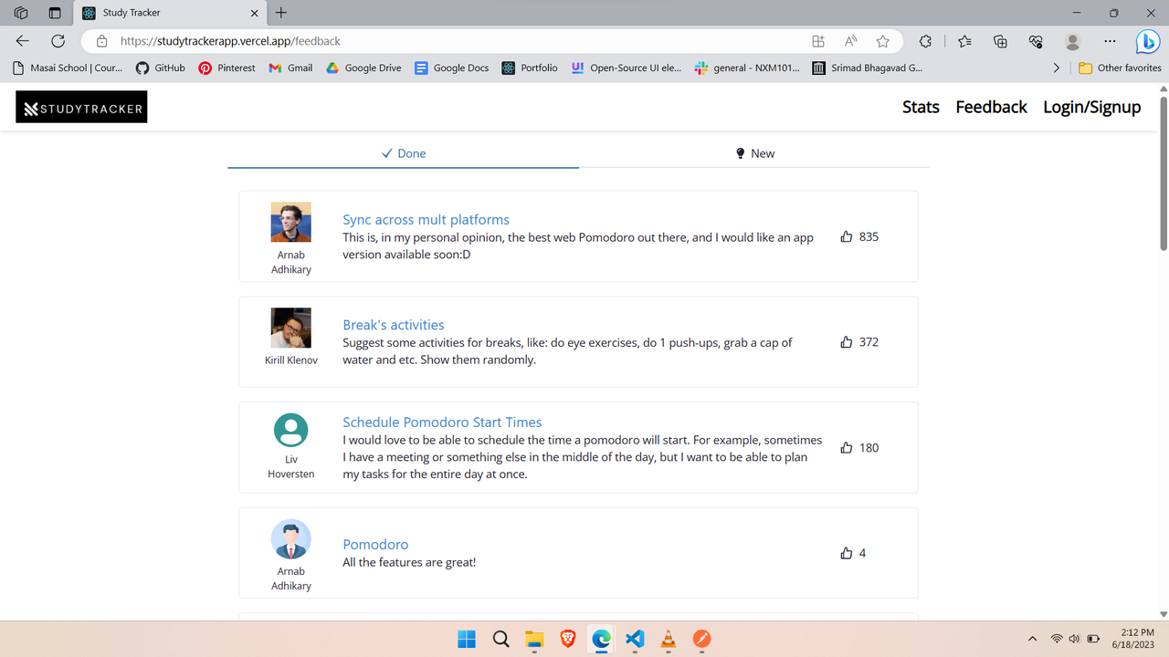Open Portfolio bookmark
This screenshot has height=657, width=1169.
pos(530,68)
